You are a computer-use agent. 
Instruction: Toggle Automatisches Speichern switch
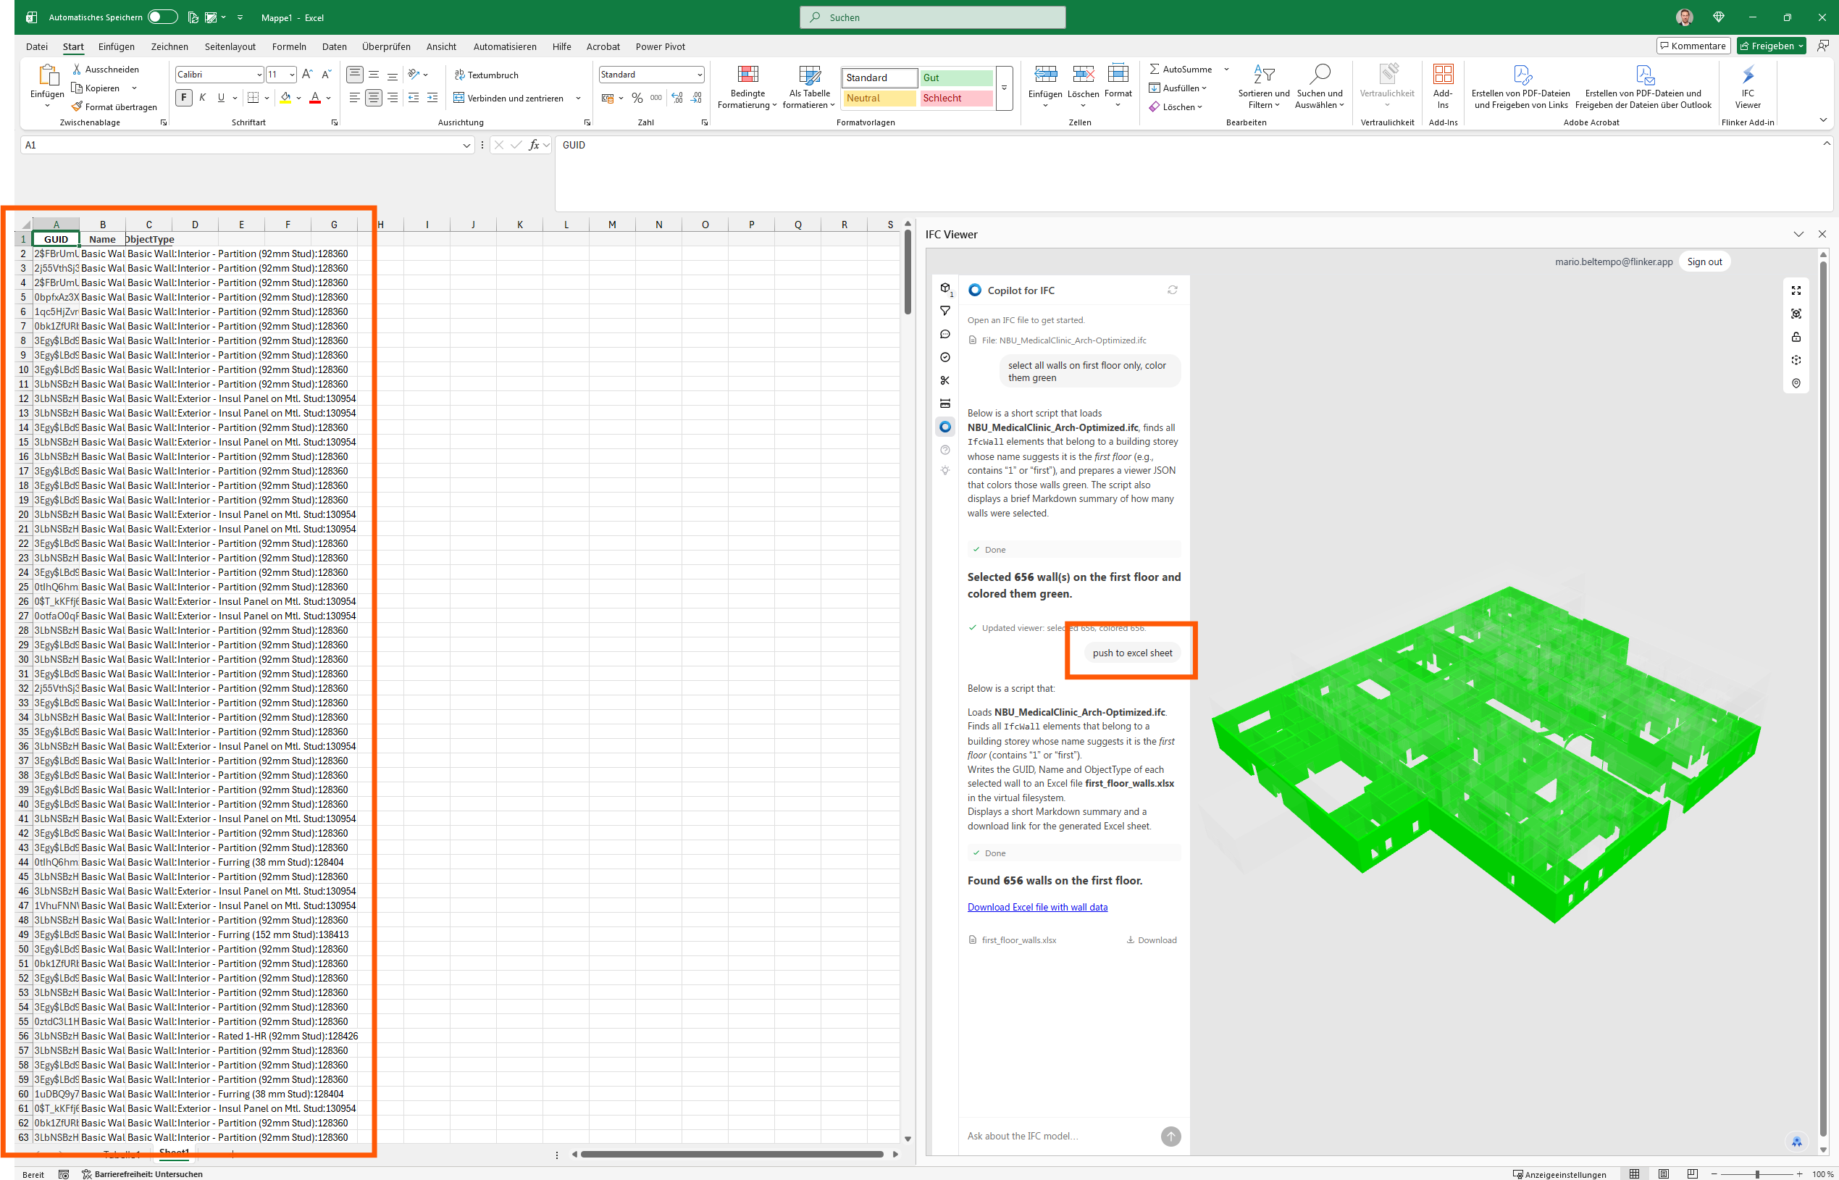(x=162, y=17)
